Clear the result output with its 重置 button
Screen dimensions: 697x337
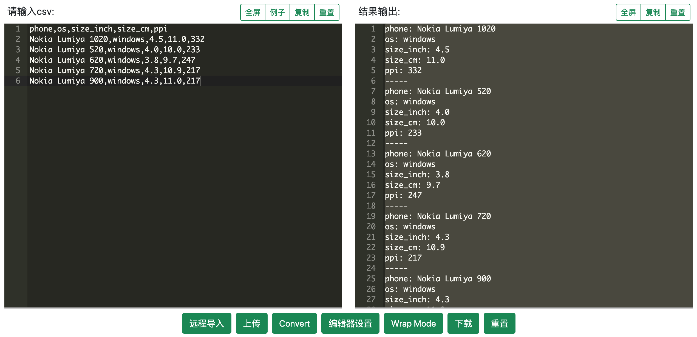tap(678, 12)
